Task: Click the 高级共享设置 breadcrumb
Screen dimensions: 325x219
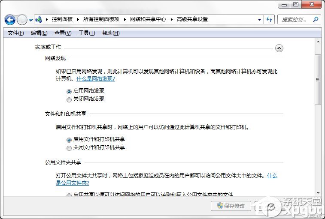Action: pyautogui.click(x=192, y=19)
